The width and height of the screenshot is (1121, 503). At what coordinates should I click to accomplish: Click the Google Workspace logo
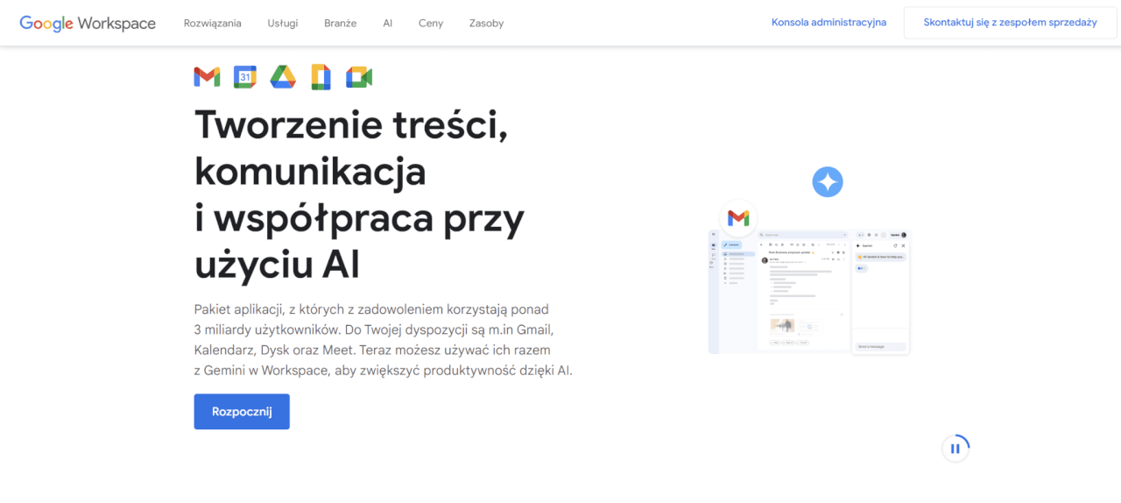click(x=88, y=24)
